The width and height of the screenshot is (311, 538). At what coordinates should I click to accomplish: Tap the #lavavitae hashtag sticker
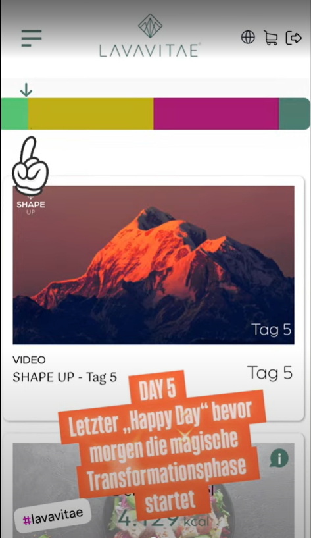(x=53, y=516)
